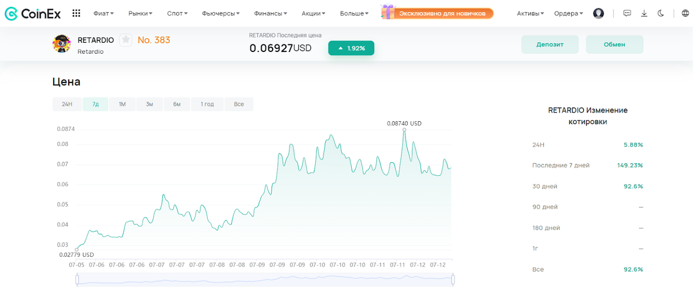Click the 1.92% price change badge
693x300 pixels.
pos(351,48)
